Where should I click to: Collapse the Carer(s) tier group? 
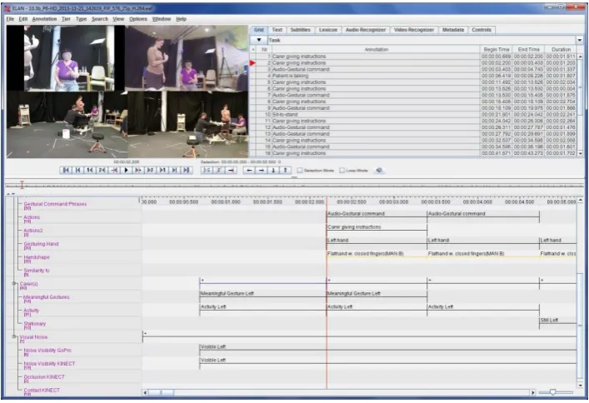click(14, 284)
